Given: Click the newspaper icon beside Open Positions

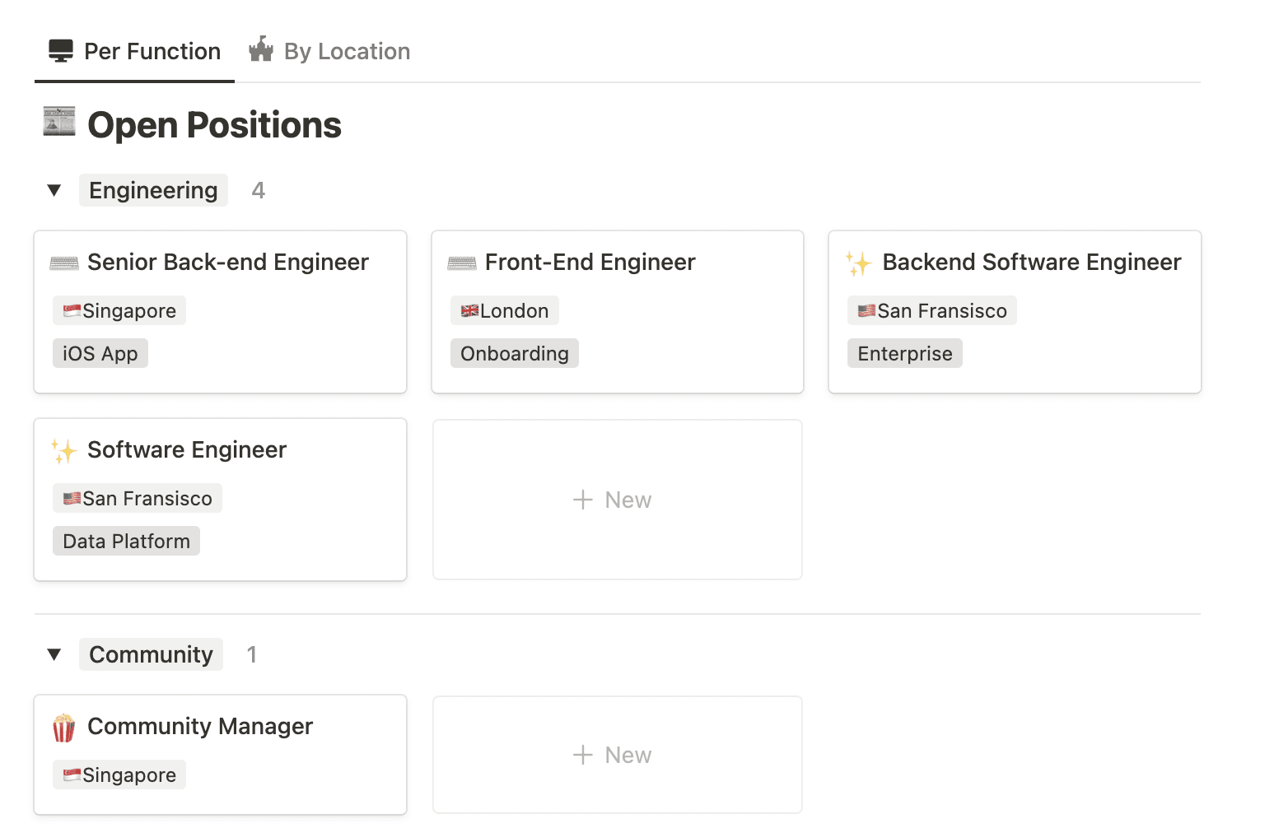Looking at the screenshot, I should click(x=59, y=122).
